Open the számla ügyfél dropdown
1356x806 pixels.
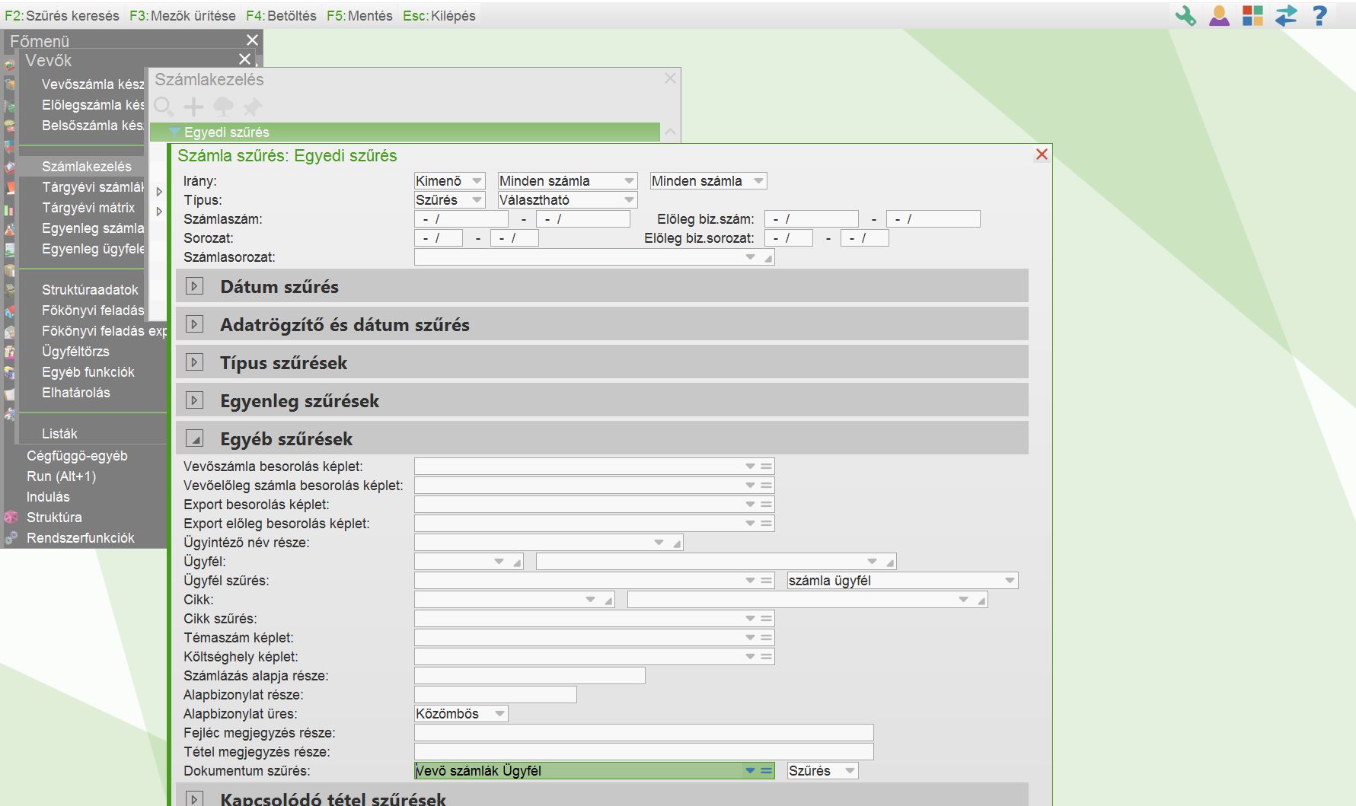click(x=902, y=581)
